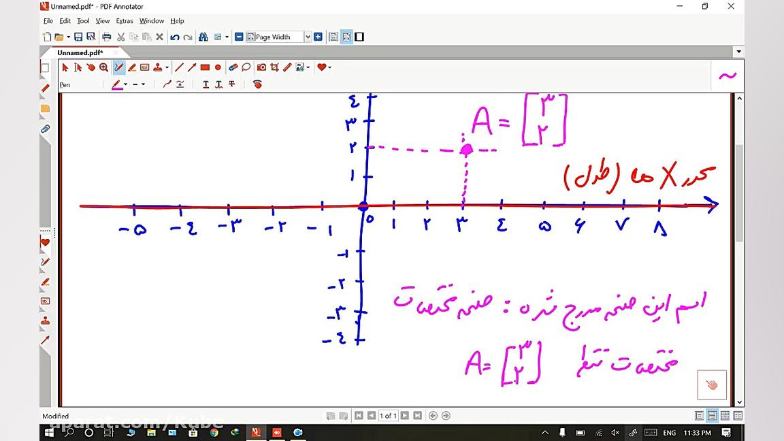Select the Lasso selection tool
Viewport: 784px width, 441px height.
[246, 67]
